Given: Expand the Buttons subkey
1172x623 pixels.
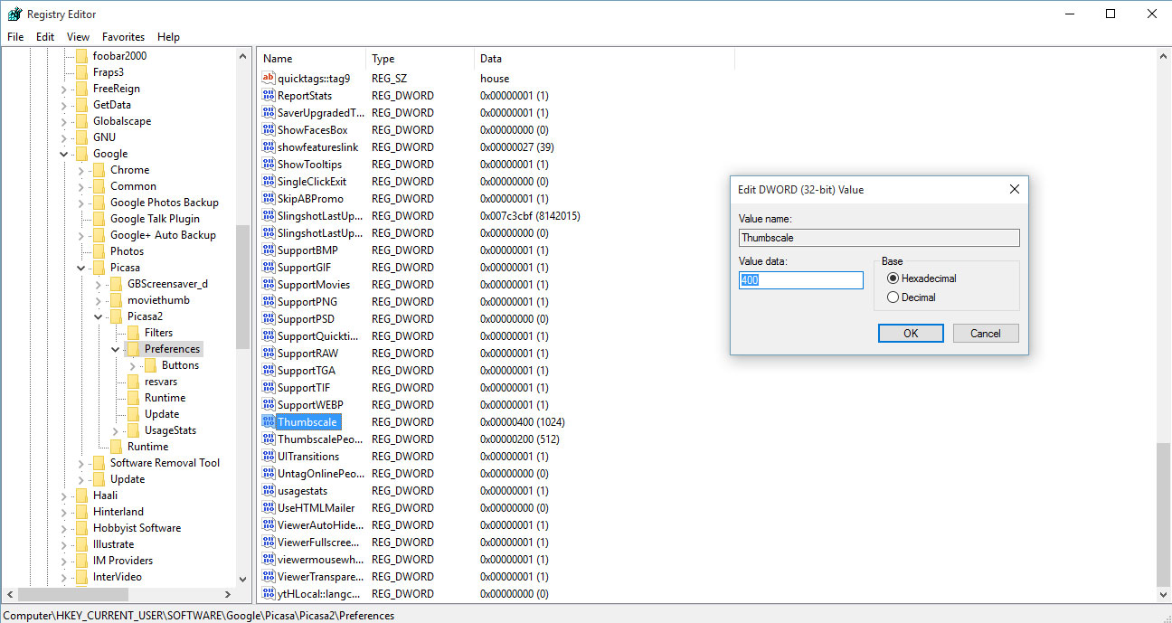Looking at the screenshot, I should pos(133,366).
